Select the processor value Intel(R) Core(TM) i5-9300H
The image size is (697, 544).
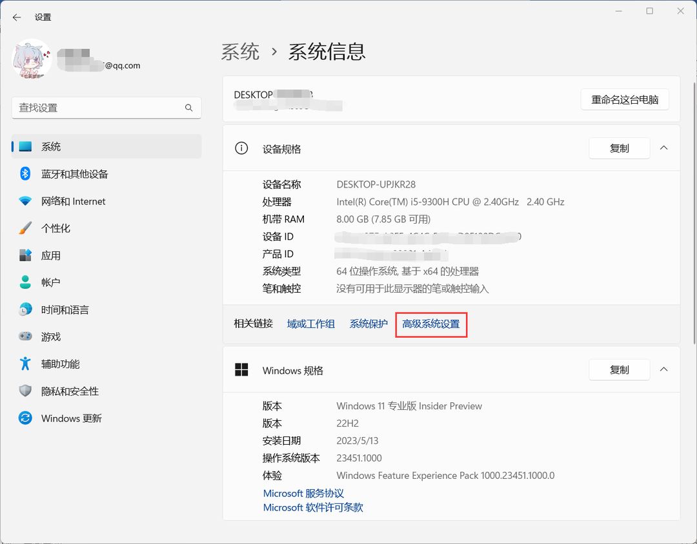450,202
